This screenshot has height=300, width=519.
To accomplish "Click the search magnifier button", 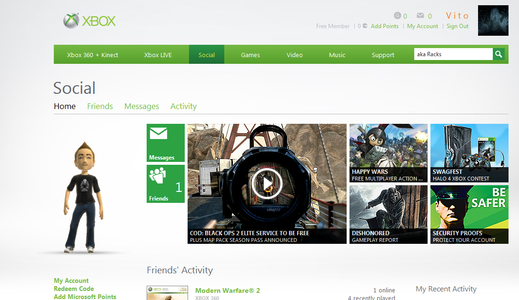I will [499, 54].
